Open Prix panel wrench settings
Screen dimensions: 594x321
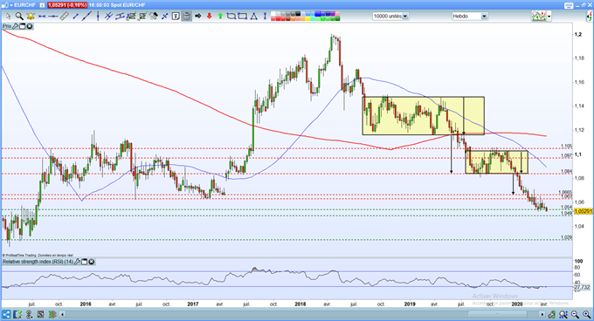15,26
